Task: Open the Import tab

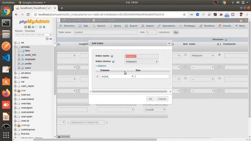Action: (147, 26)
